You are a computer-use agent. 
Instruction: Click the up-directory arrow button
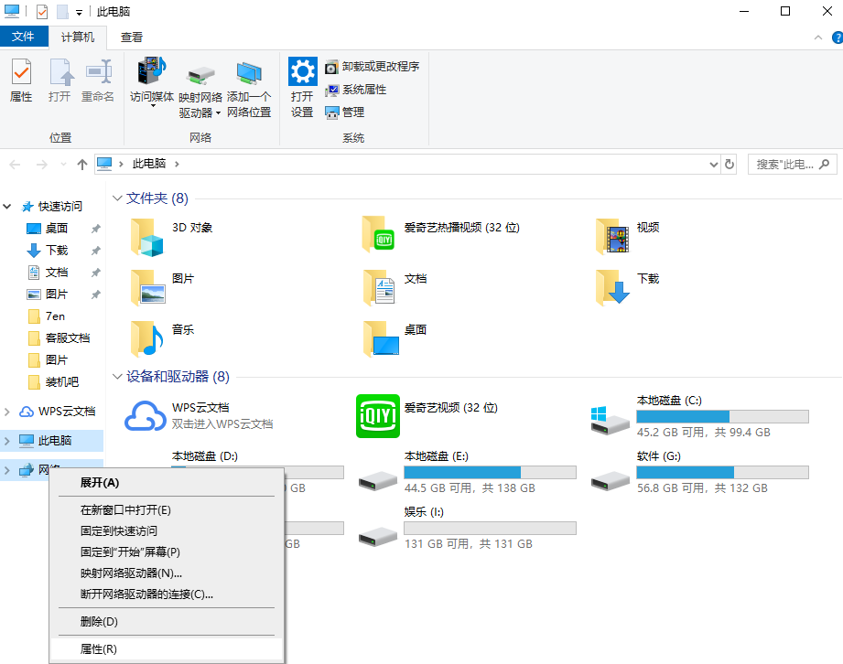click(82, 165)
